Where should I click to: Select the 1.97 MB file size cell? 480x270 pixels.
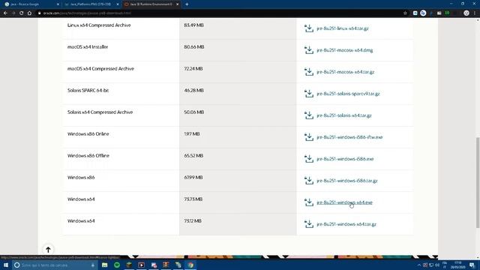coord(192,133)
